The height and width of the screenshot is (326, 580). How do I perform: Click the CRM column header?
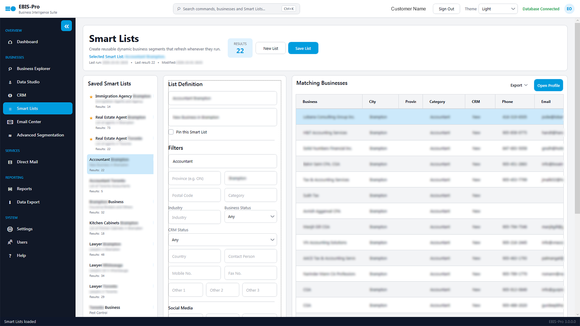click(480, 102)
